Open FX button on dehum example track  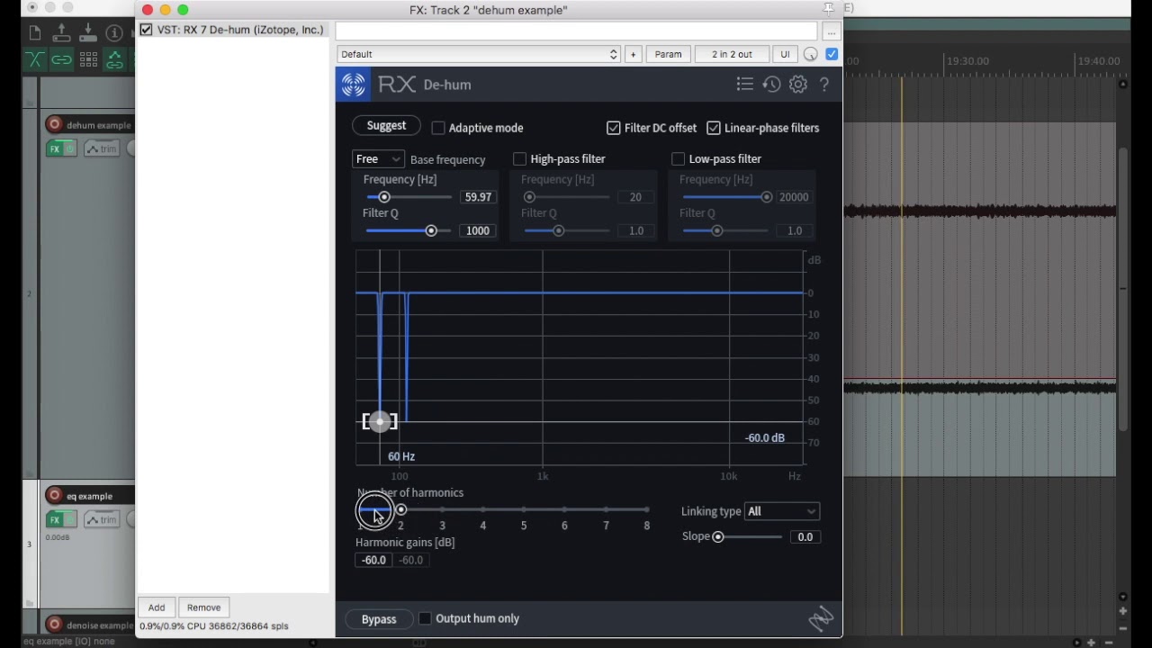point(55,148)
